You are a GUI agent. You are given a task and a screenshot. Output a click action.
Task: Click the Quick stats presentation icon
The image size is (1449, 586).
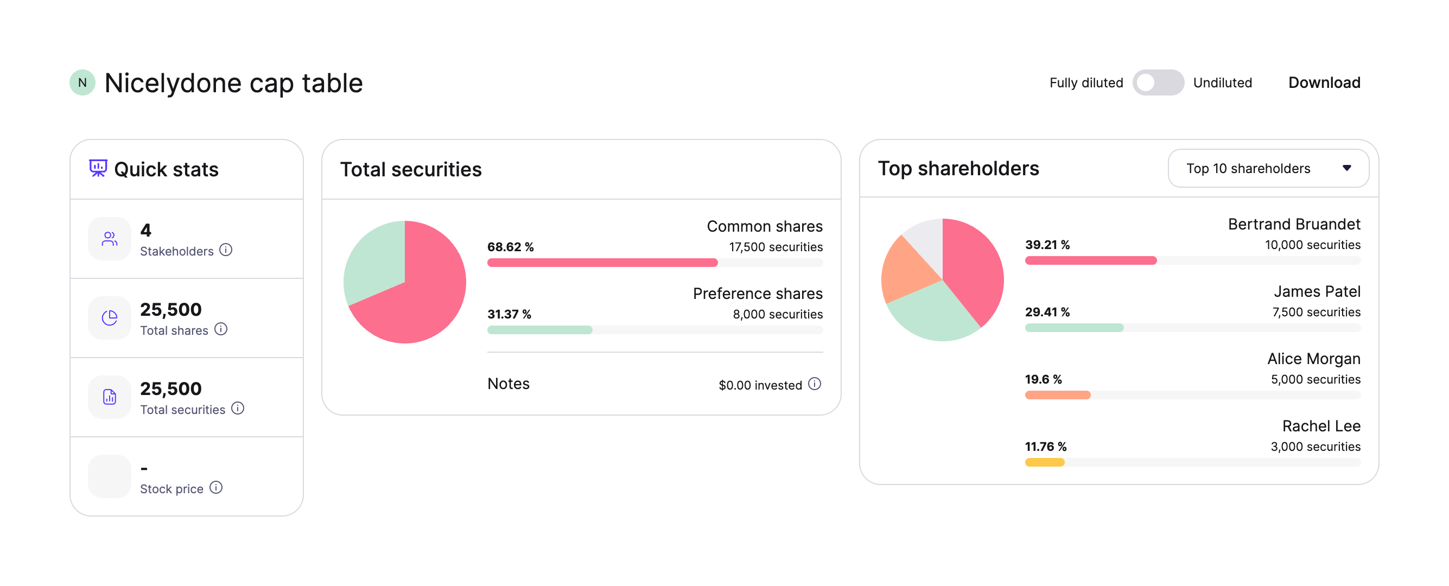click(98, 168)
